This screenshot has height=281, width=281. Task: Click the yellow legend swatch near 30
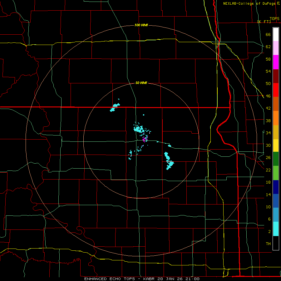click(276, 145)
